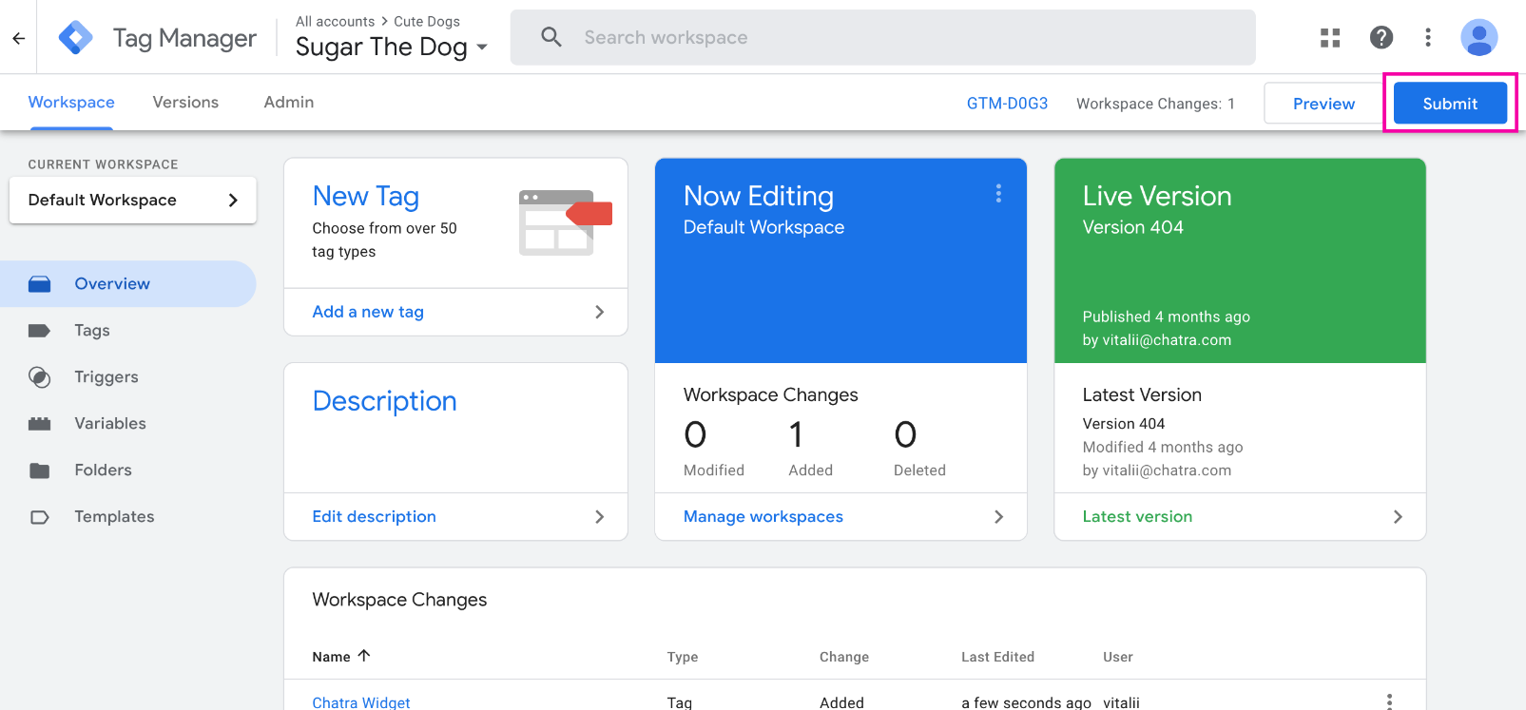Viewport: 1526px width, 710px height.
Task: Open the Google apps grid
Action: (x=1330, y=38)
